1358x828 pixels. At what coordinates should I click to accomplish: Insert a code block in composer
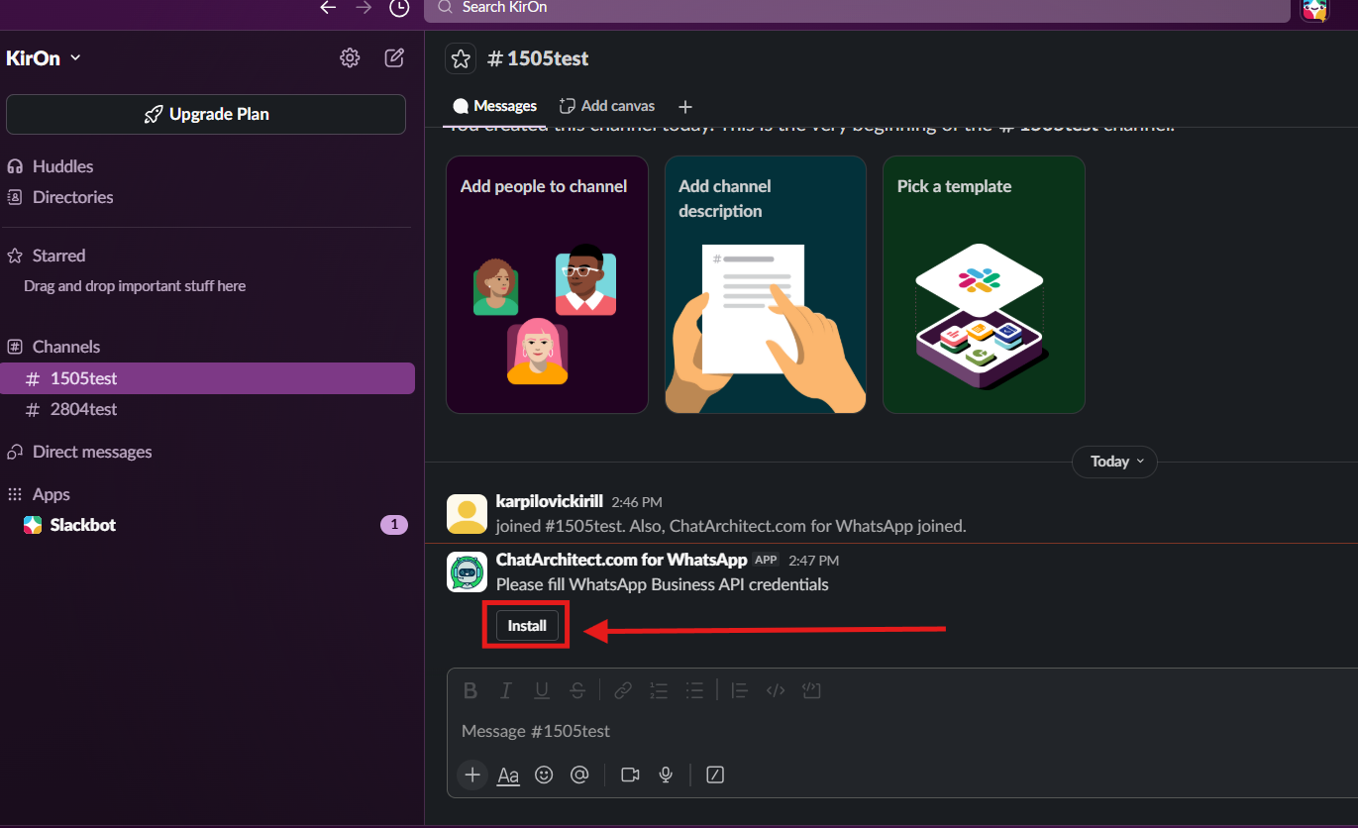(x=811, y=690)
